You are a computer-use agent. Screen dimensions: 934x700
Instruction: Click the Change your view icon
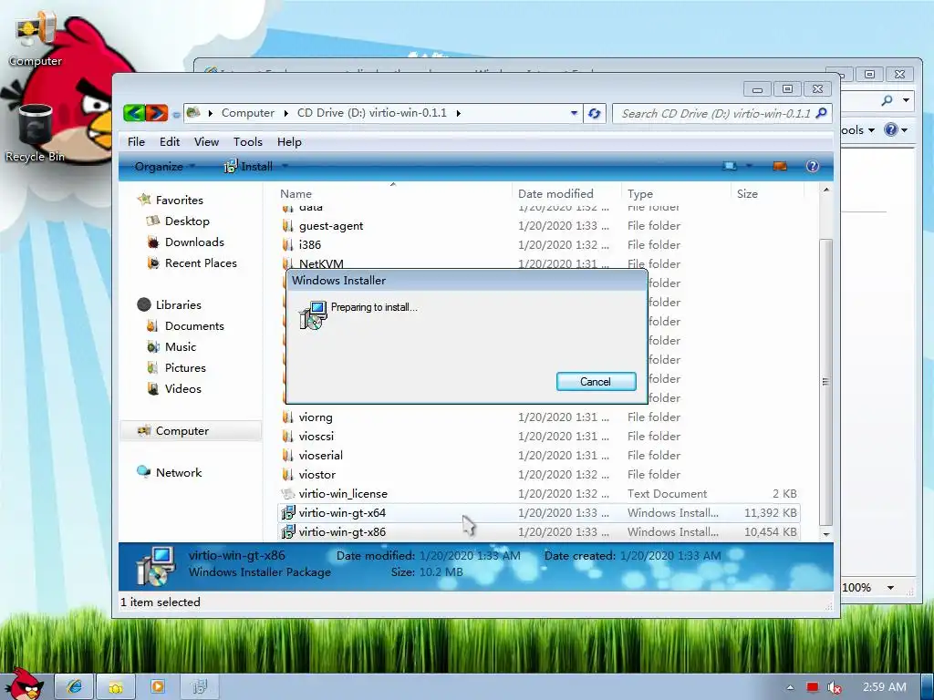click(730, 166)
